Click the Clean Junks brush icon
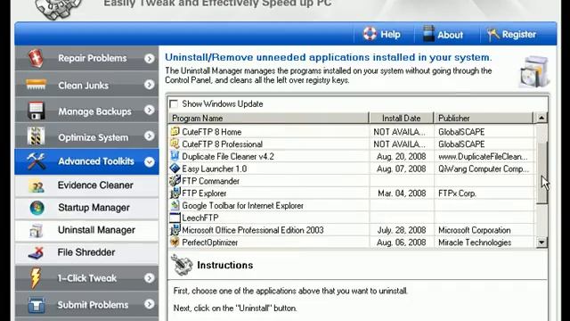Viewport: 570px width, 321px height. (x=36, y=85)
